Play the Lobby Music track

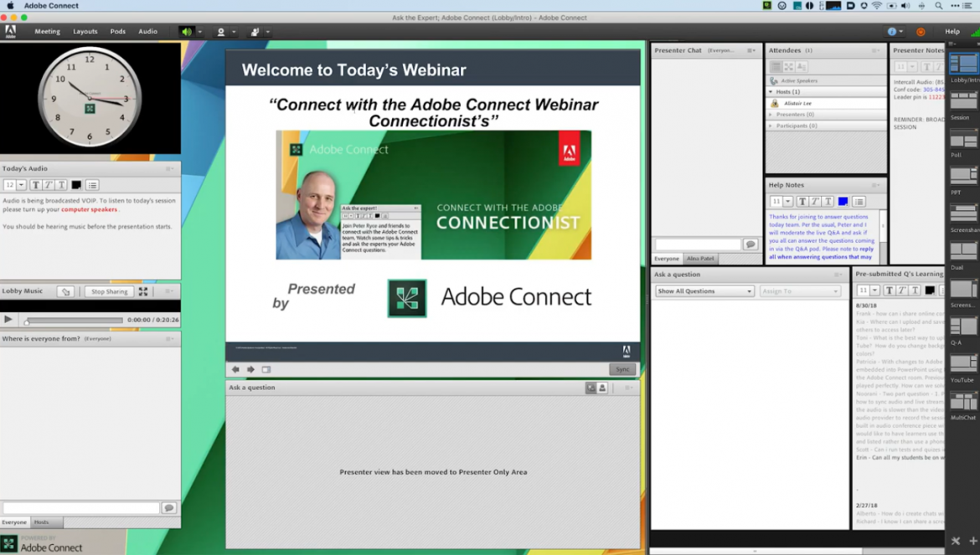click(x=8, y=319)
